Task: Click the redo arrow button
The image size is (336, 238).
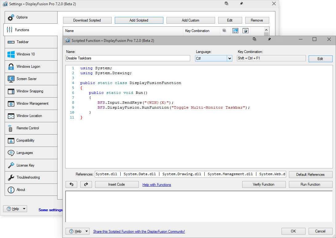Action: 86,184
